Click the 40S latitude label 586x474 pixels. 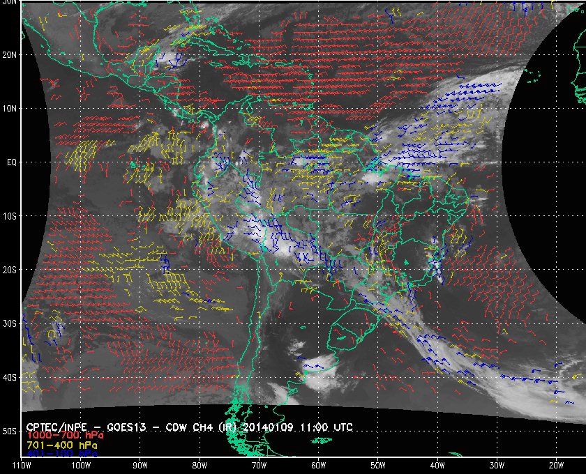click(9, 377)
